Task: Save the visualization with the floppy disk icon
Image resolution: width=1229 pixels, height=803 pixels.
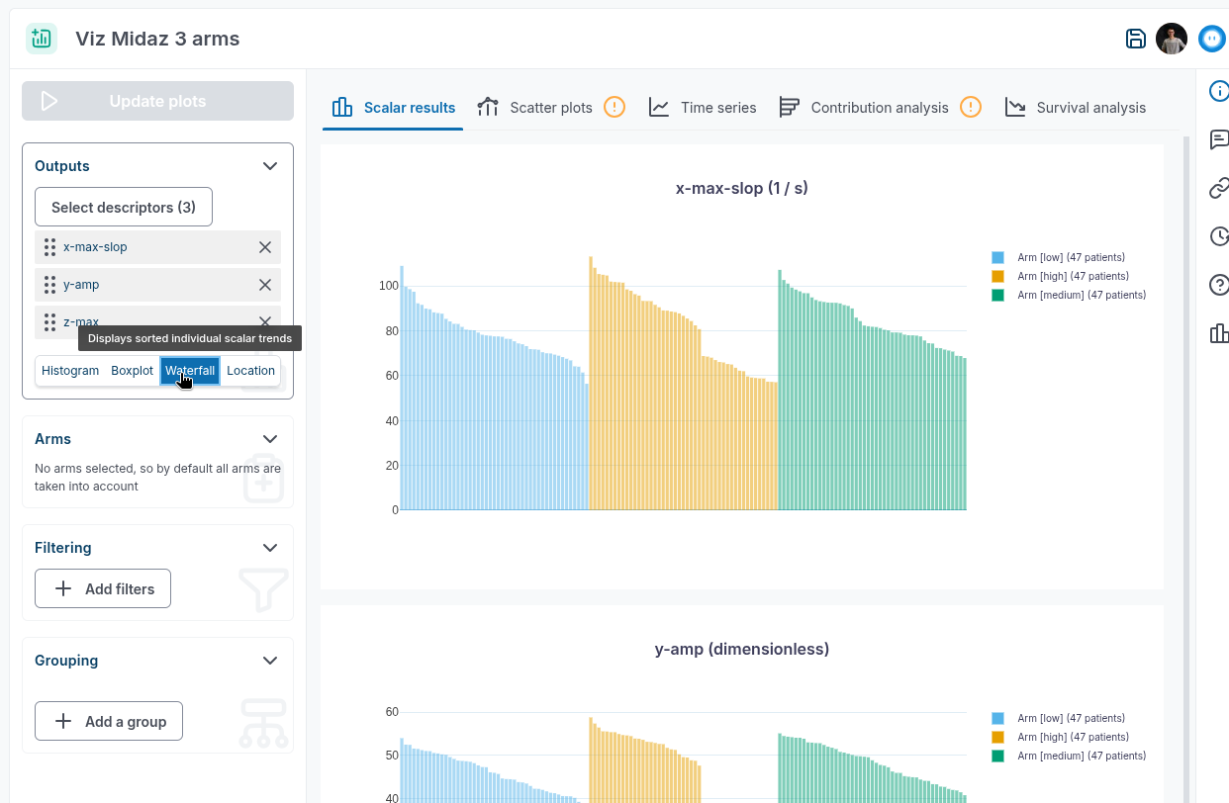Action: coord(1136,39)
